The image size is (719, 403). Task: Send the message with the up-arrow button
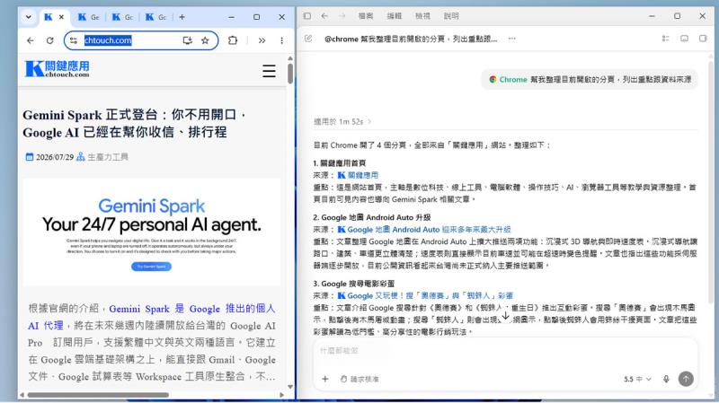pyautogui.click(x=686, y=379)
